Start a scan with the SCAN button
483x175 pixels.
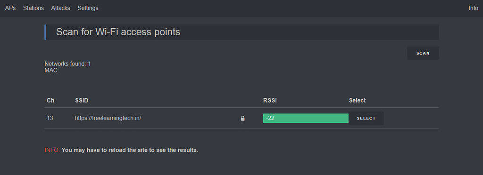pos(423,53)
